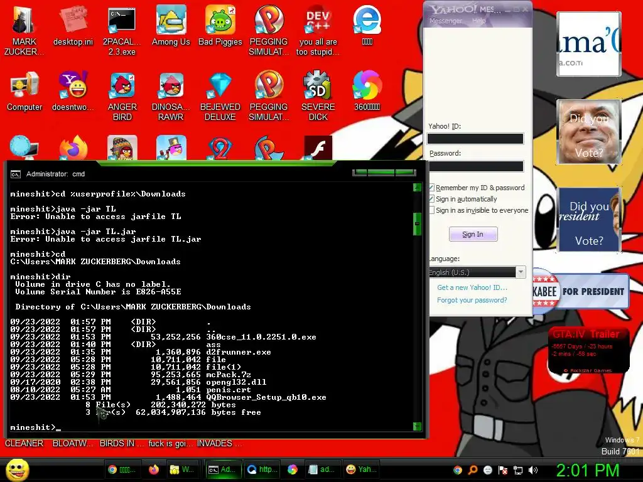Open the Computer desktop icon
Image resolution: width=643 pixels, height=482 pixels.
coord(24,91)
